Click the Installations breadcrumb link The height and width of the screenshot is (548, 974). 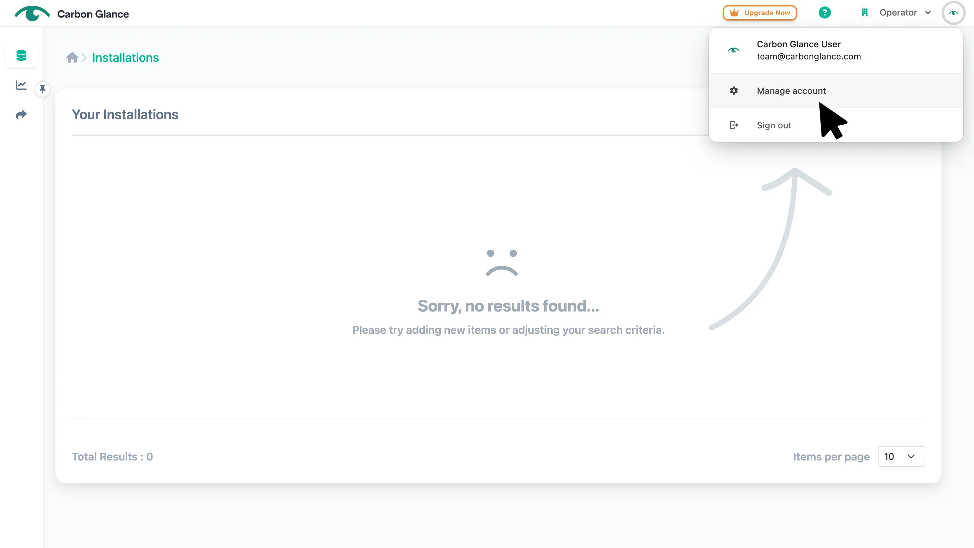point(125,57)
